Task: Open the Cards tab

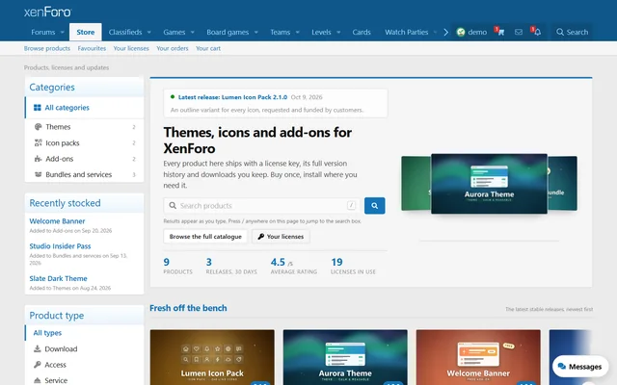Action: [x=362, y=32]
